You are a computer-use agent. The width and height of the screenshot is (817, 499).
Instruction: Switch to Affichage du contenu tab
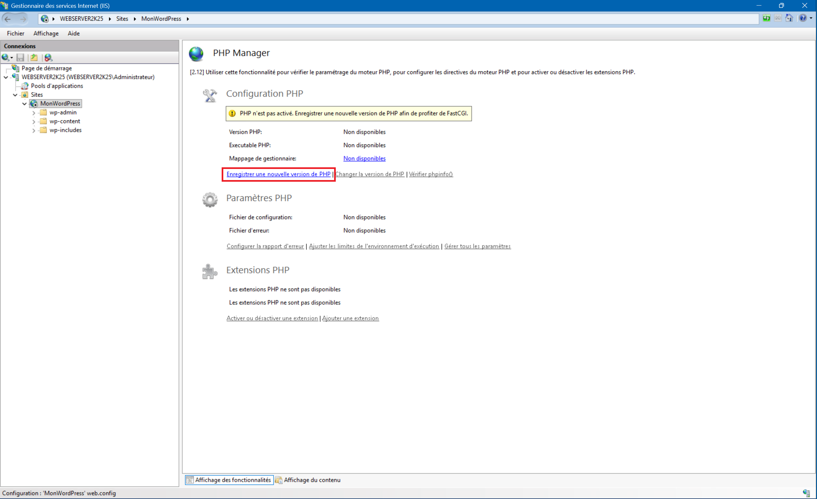308,480
